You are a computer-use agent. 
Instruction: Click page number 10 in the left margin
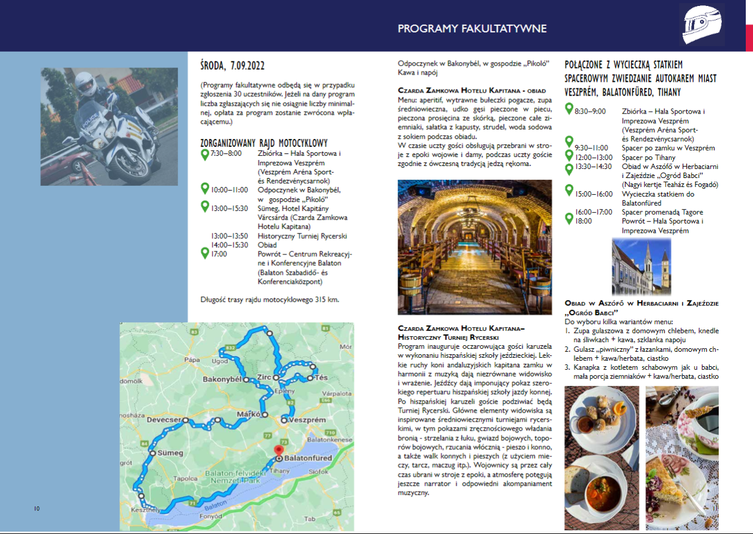(36, 509)
